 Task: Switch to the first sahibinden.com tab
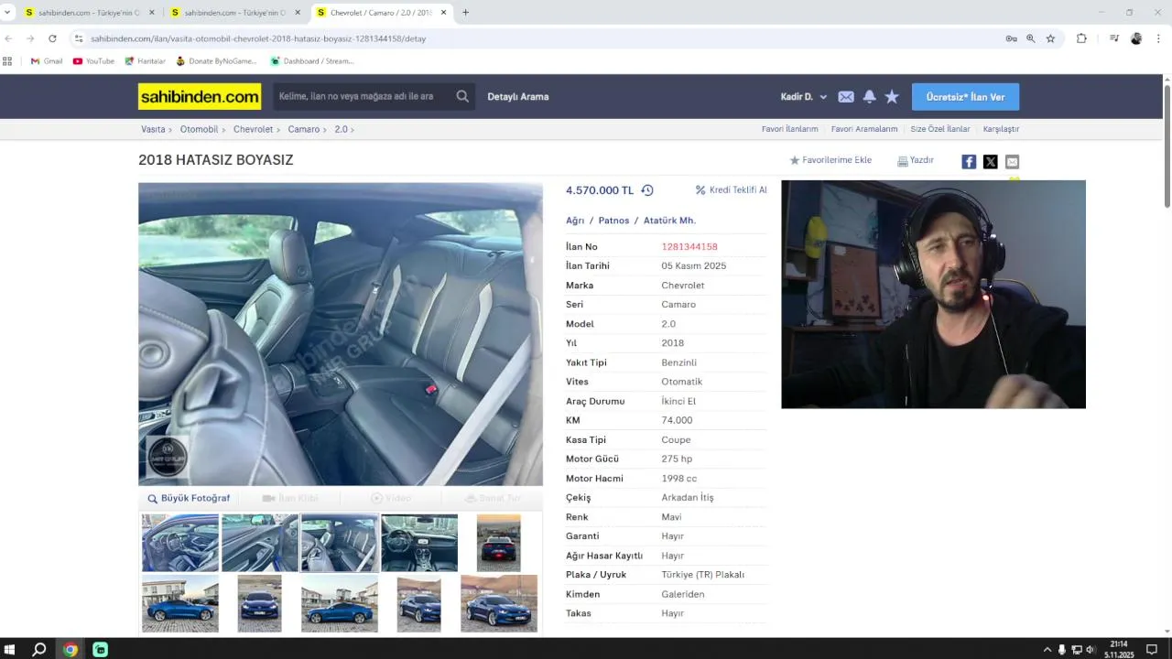90,13
